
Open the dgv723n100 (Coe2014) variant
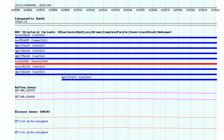coord(30,46)
